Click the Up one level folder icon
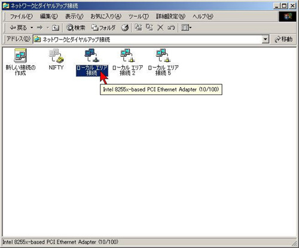Viewport: 299px width, 248px height. pos(55,27)
